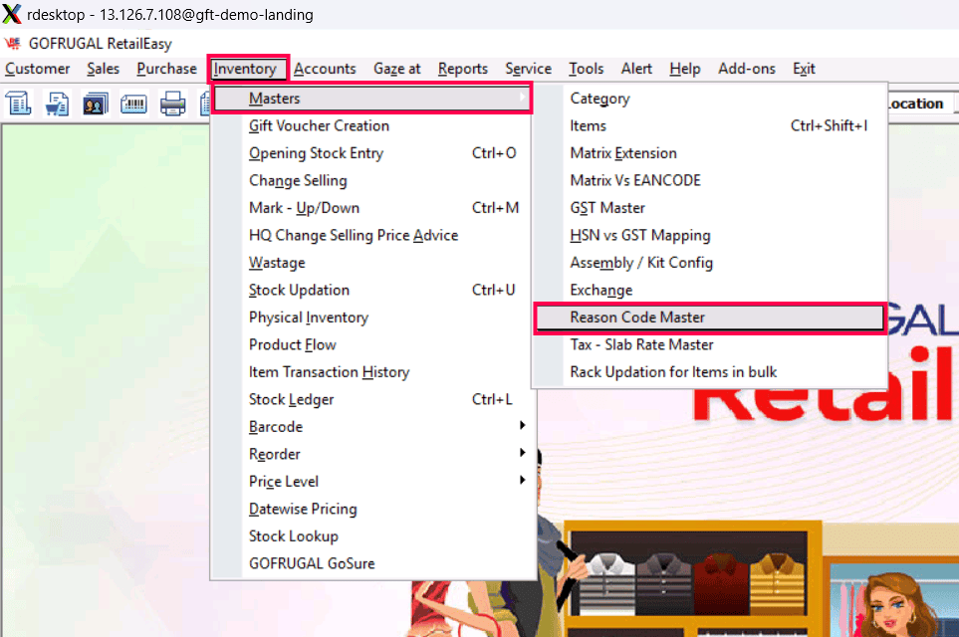The width and height of the screenshot is (959, 637).
Task: Select Assembly / Kit Config
Action: pos(710,263)
